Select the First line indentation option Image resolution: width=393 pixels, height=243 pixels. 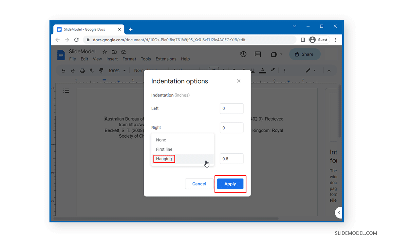click(164, 149)
